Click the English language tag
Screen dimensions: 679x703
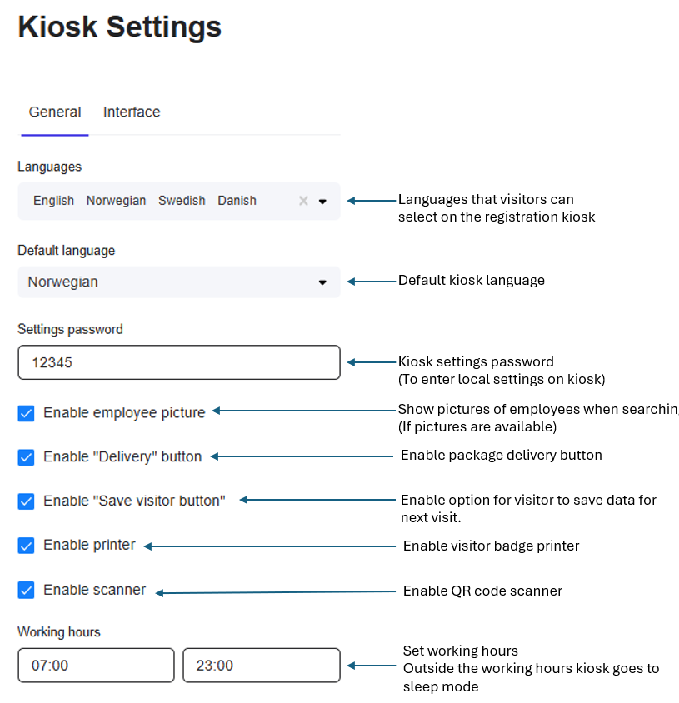[x=54, y=201]
